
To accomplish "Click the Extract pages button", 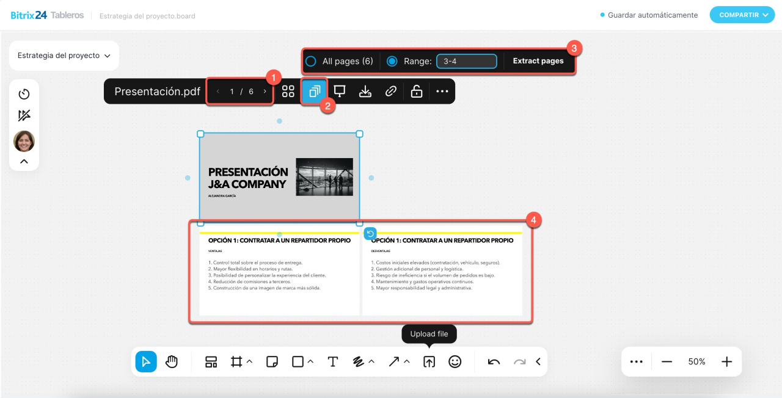I will point(538,61).
